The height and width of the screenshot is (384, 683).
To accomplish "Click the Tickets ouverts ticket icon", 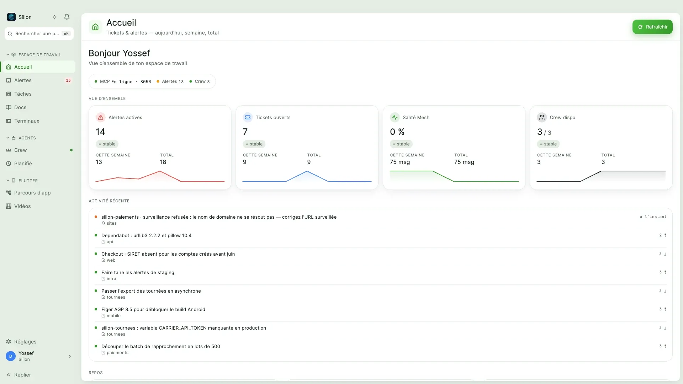I will (x=248, y=117).
